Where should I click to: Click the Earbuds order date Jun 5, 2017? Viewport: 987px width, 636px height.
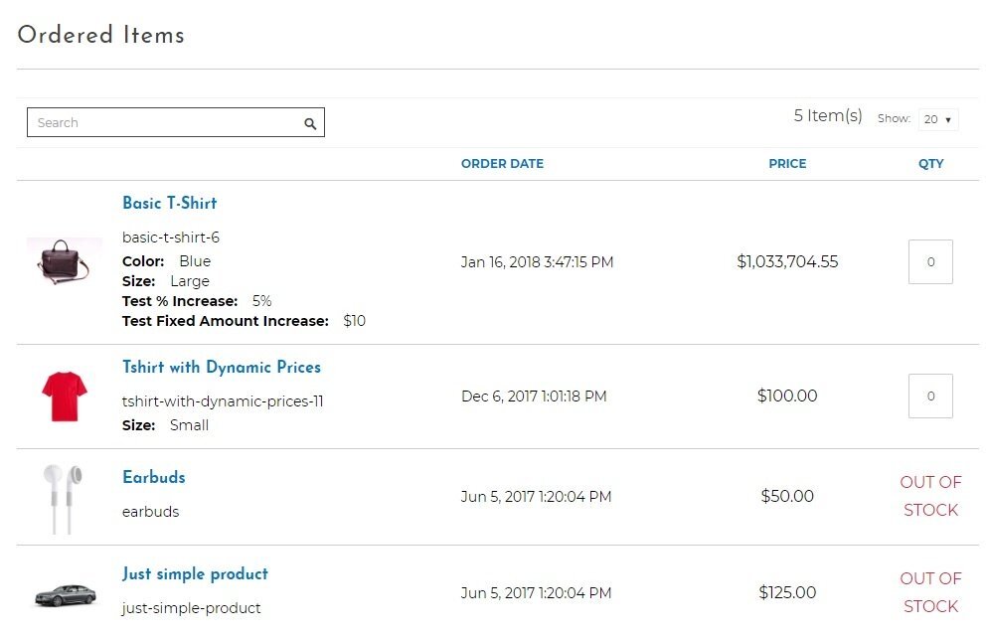536,497
